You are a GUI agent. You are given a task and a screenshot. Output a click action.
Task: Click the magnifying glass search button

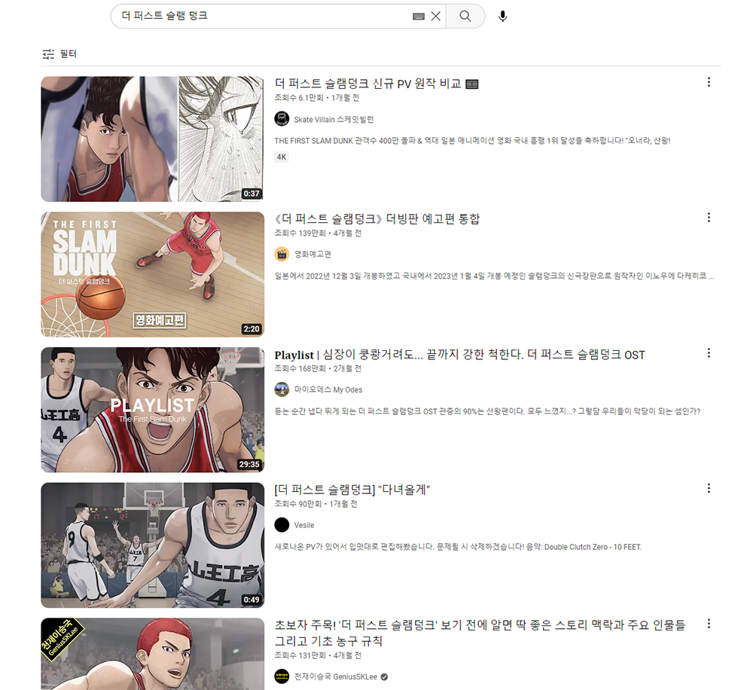[465, 16]
